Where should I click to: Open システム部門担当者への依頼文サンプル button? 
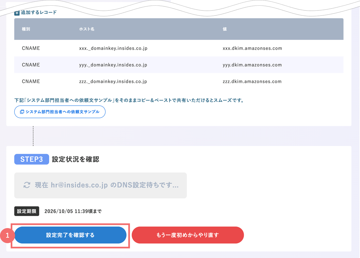coord(60,112)
